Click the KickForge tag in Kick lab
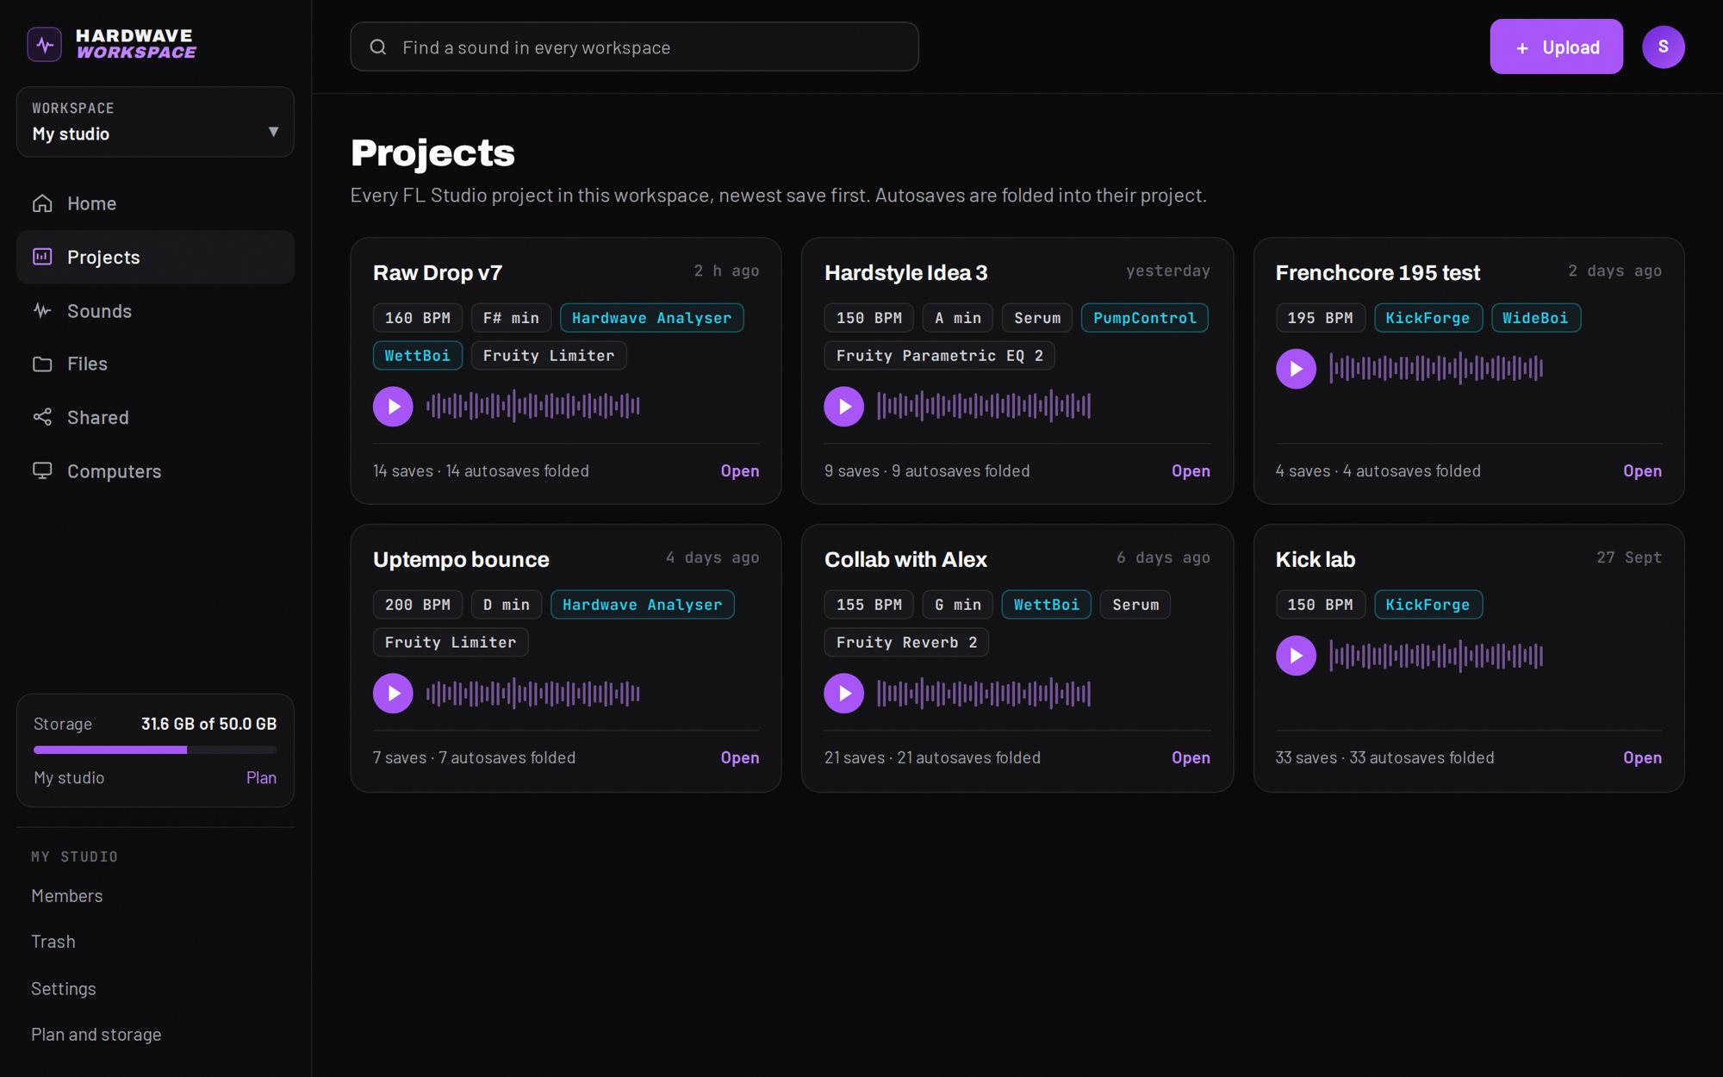 click(1428, 605)
